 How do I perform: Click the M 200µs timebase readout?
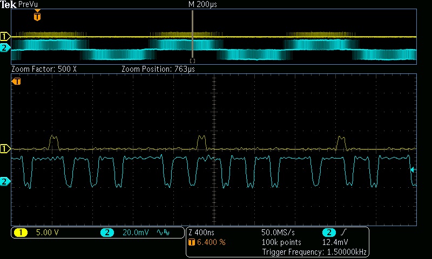(202, 4)
